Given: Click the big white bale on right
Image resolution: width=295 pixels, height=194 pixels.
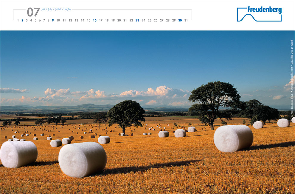Looking at the screenshot, I should coord(233,138).
